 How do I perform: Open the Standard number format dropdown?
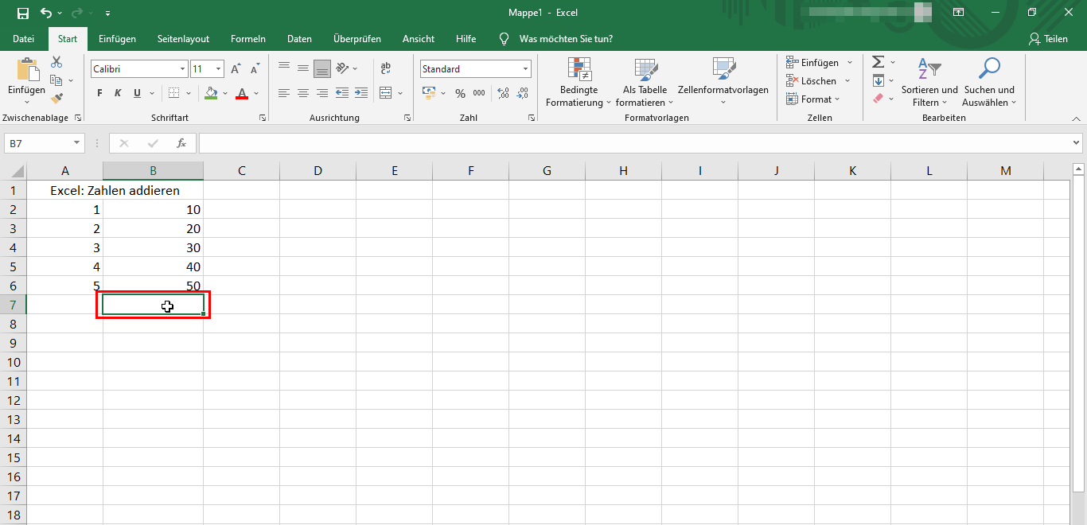(x=526, y=69)
